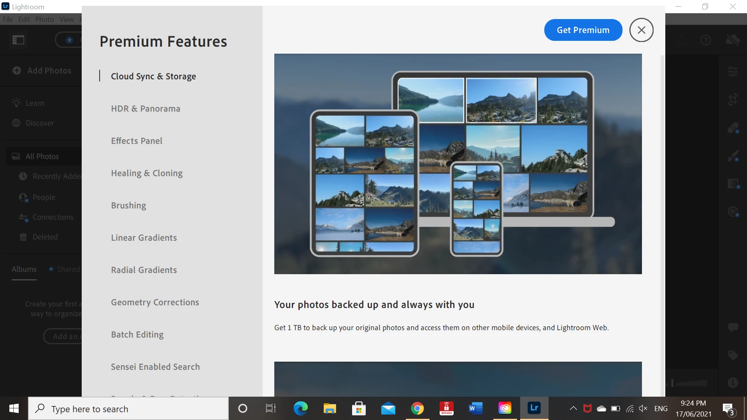
Task: Close the Premium Features dialog
Action: point(641,30)
